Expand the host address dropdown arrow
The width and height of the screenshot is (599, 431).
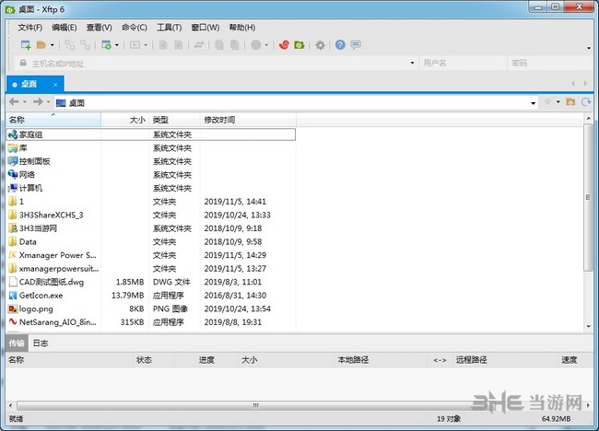pyautogui.click(x=412, y=63)
